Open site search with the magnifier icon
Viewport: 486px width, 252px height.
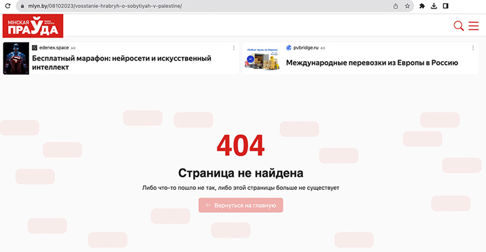[x=458, y=26]
